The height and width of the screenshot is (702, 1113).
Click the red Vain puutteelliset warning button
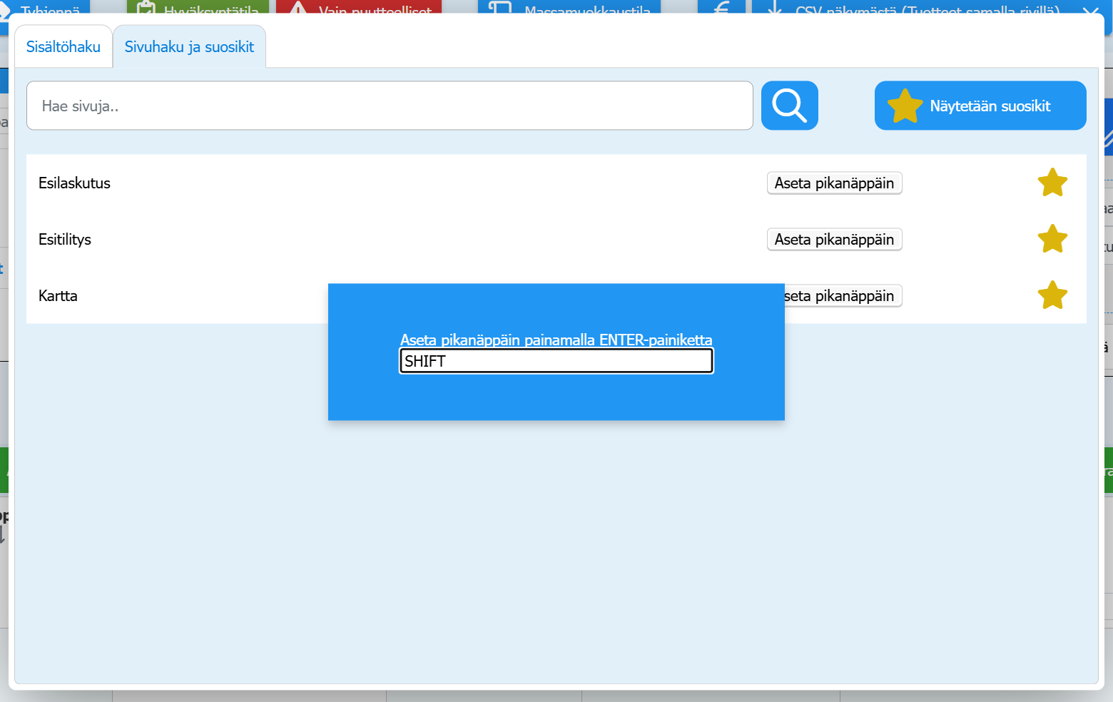359,7
